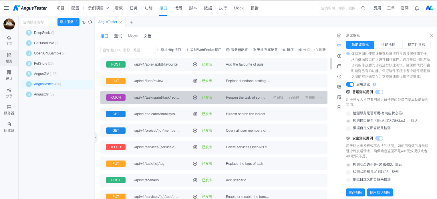Select security test 根据自定义断言结果检测 radio
The image size is (437, 199).
[348, 180]
